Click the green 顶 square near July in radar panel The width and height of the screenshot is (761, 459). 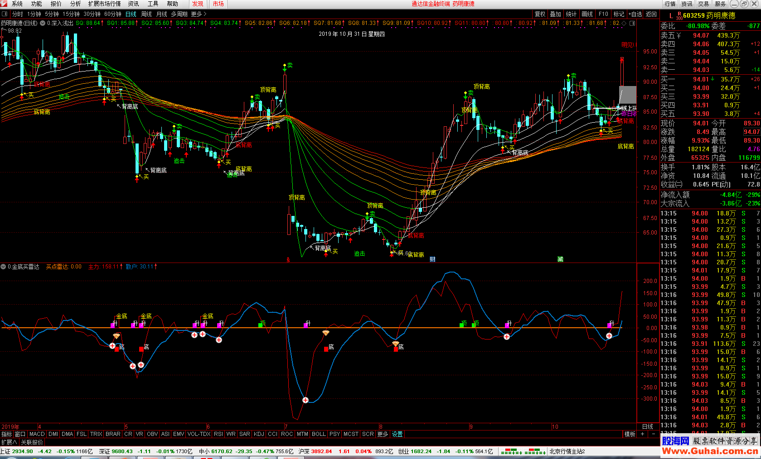pos(261,325)
